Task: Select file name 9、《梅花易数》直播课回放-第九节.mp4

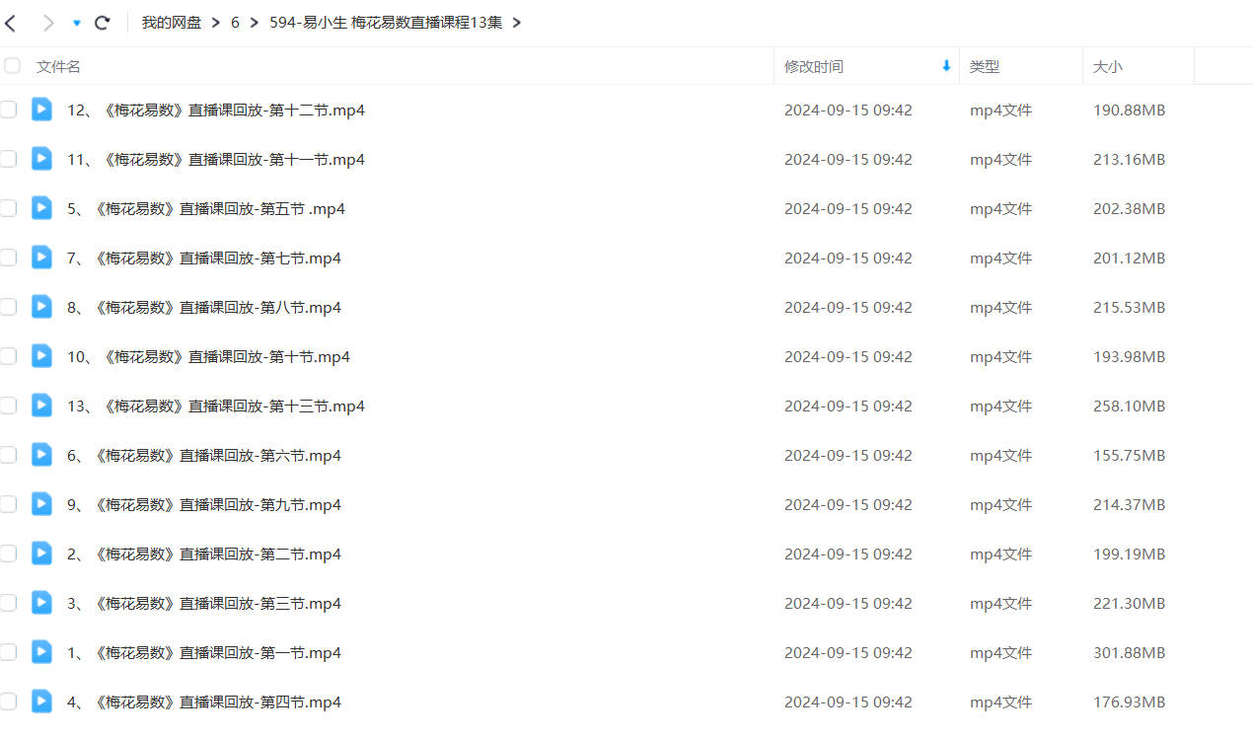Action: pyautogui.click(x=204, y=504)
